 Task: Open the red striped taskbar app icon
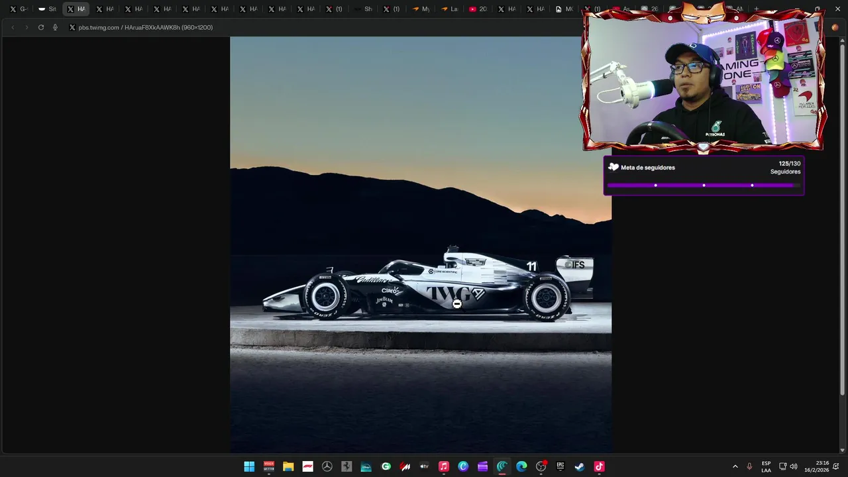(x=405, y=466)
